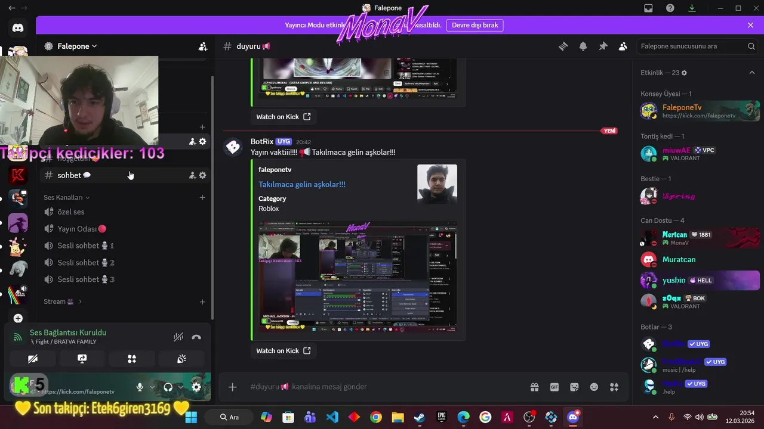This screenshot has width=764, height=429.
Task: Add channel to Ses Kanalları with plus
Action: click(x=202, y=197)
